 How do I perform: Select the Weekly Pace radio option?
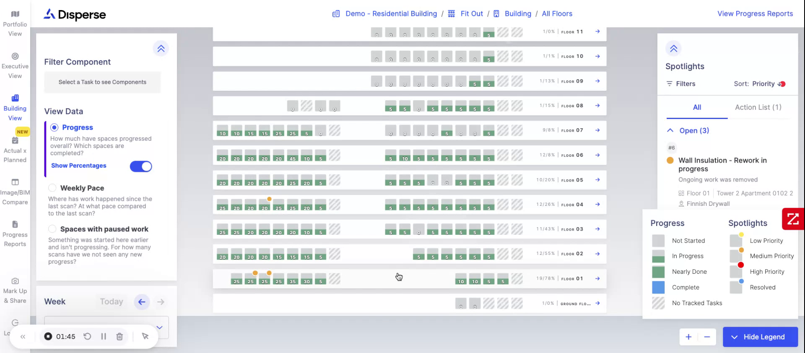coord(52,188)
